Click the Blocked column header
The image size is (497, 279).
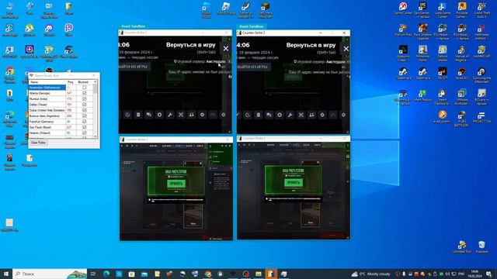(x=83, y=82)
